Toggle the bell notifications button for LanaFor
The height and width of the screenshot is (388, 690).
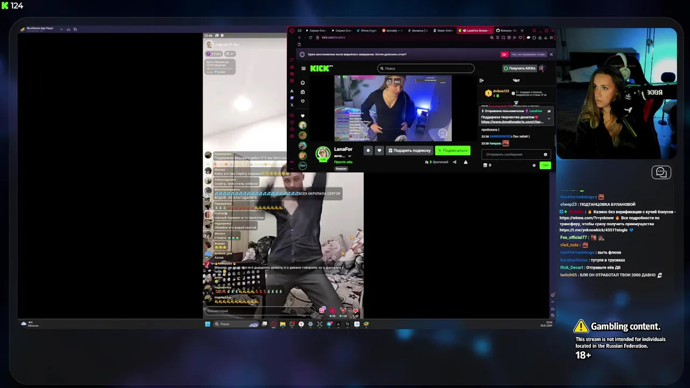[368, 150]
